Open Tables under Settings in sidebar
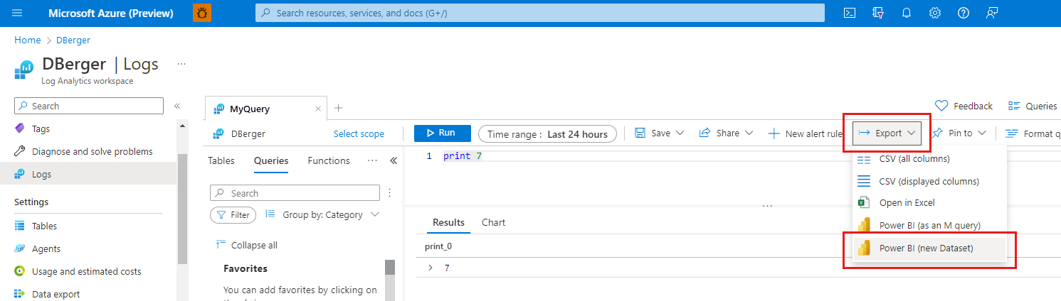This screenshot has width=1061, height=301. click(x=44, y=226)
